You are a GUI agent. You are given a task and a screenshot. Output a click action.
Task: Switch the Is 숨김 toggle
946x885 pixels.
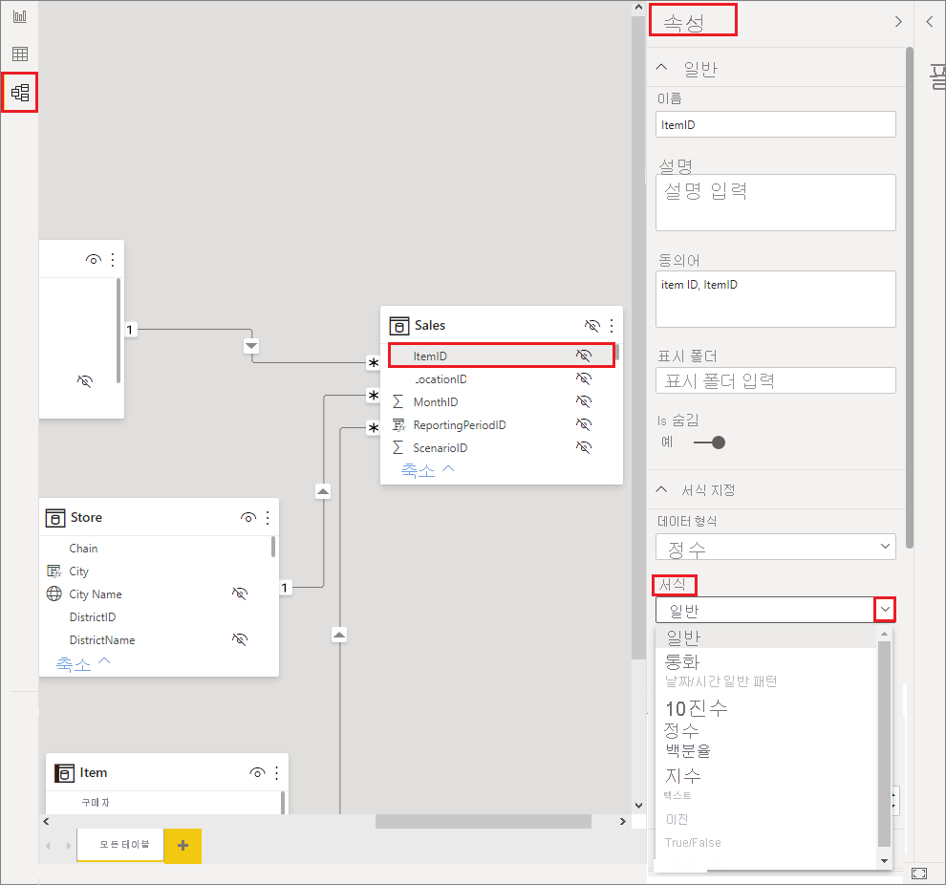(709, 442)
